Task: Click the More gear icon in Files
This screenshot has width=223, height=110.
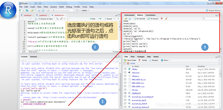Action: 162,60
